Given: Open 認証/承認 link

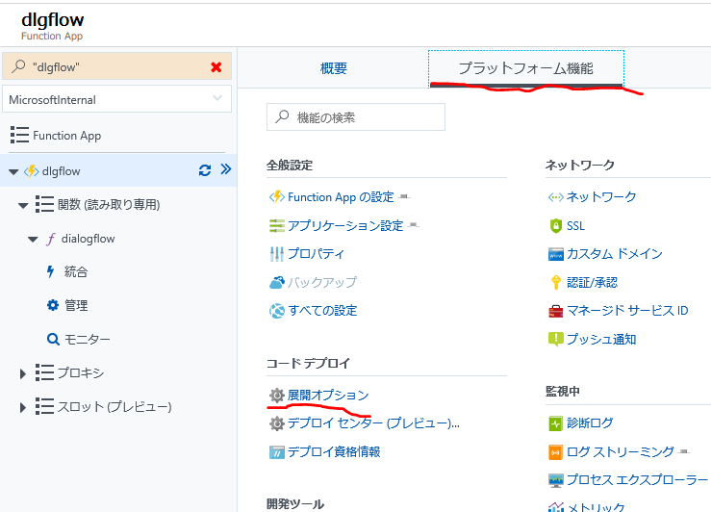Looking at the screenshot, I should point(593,283).
